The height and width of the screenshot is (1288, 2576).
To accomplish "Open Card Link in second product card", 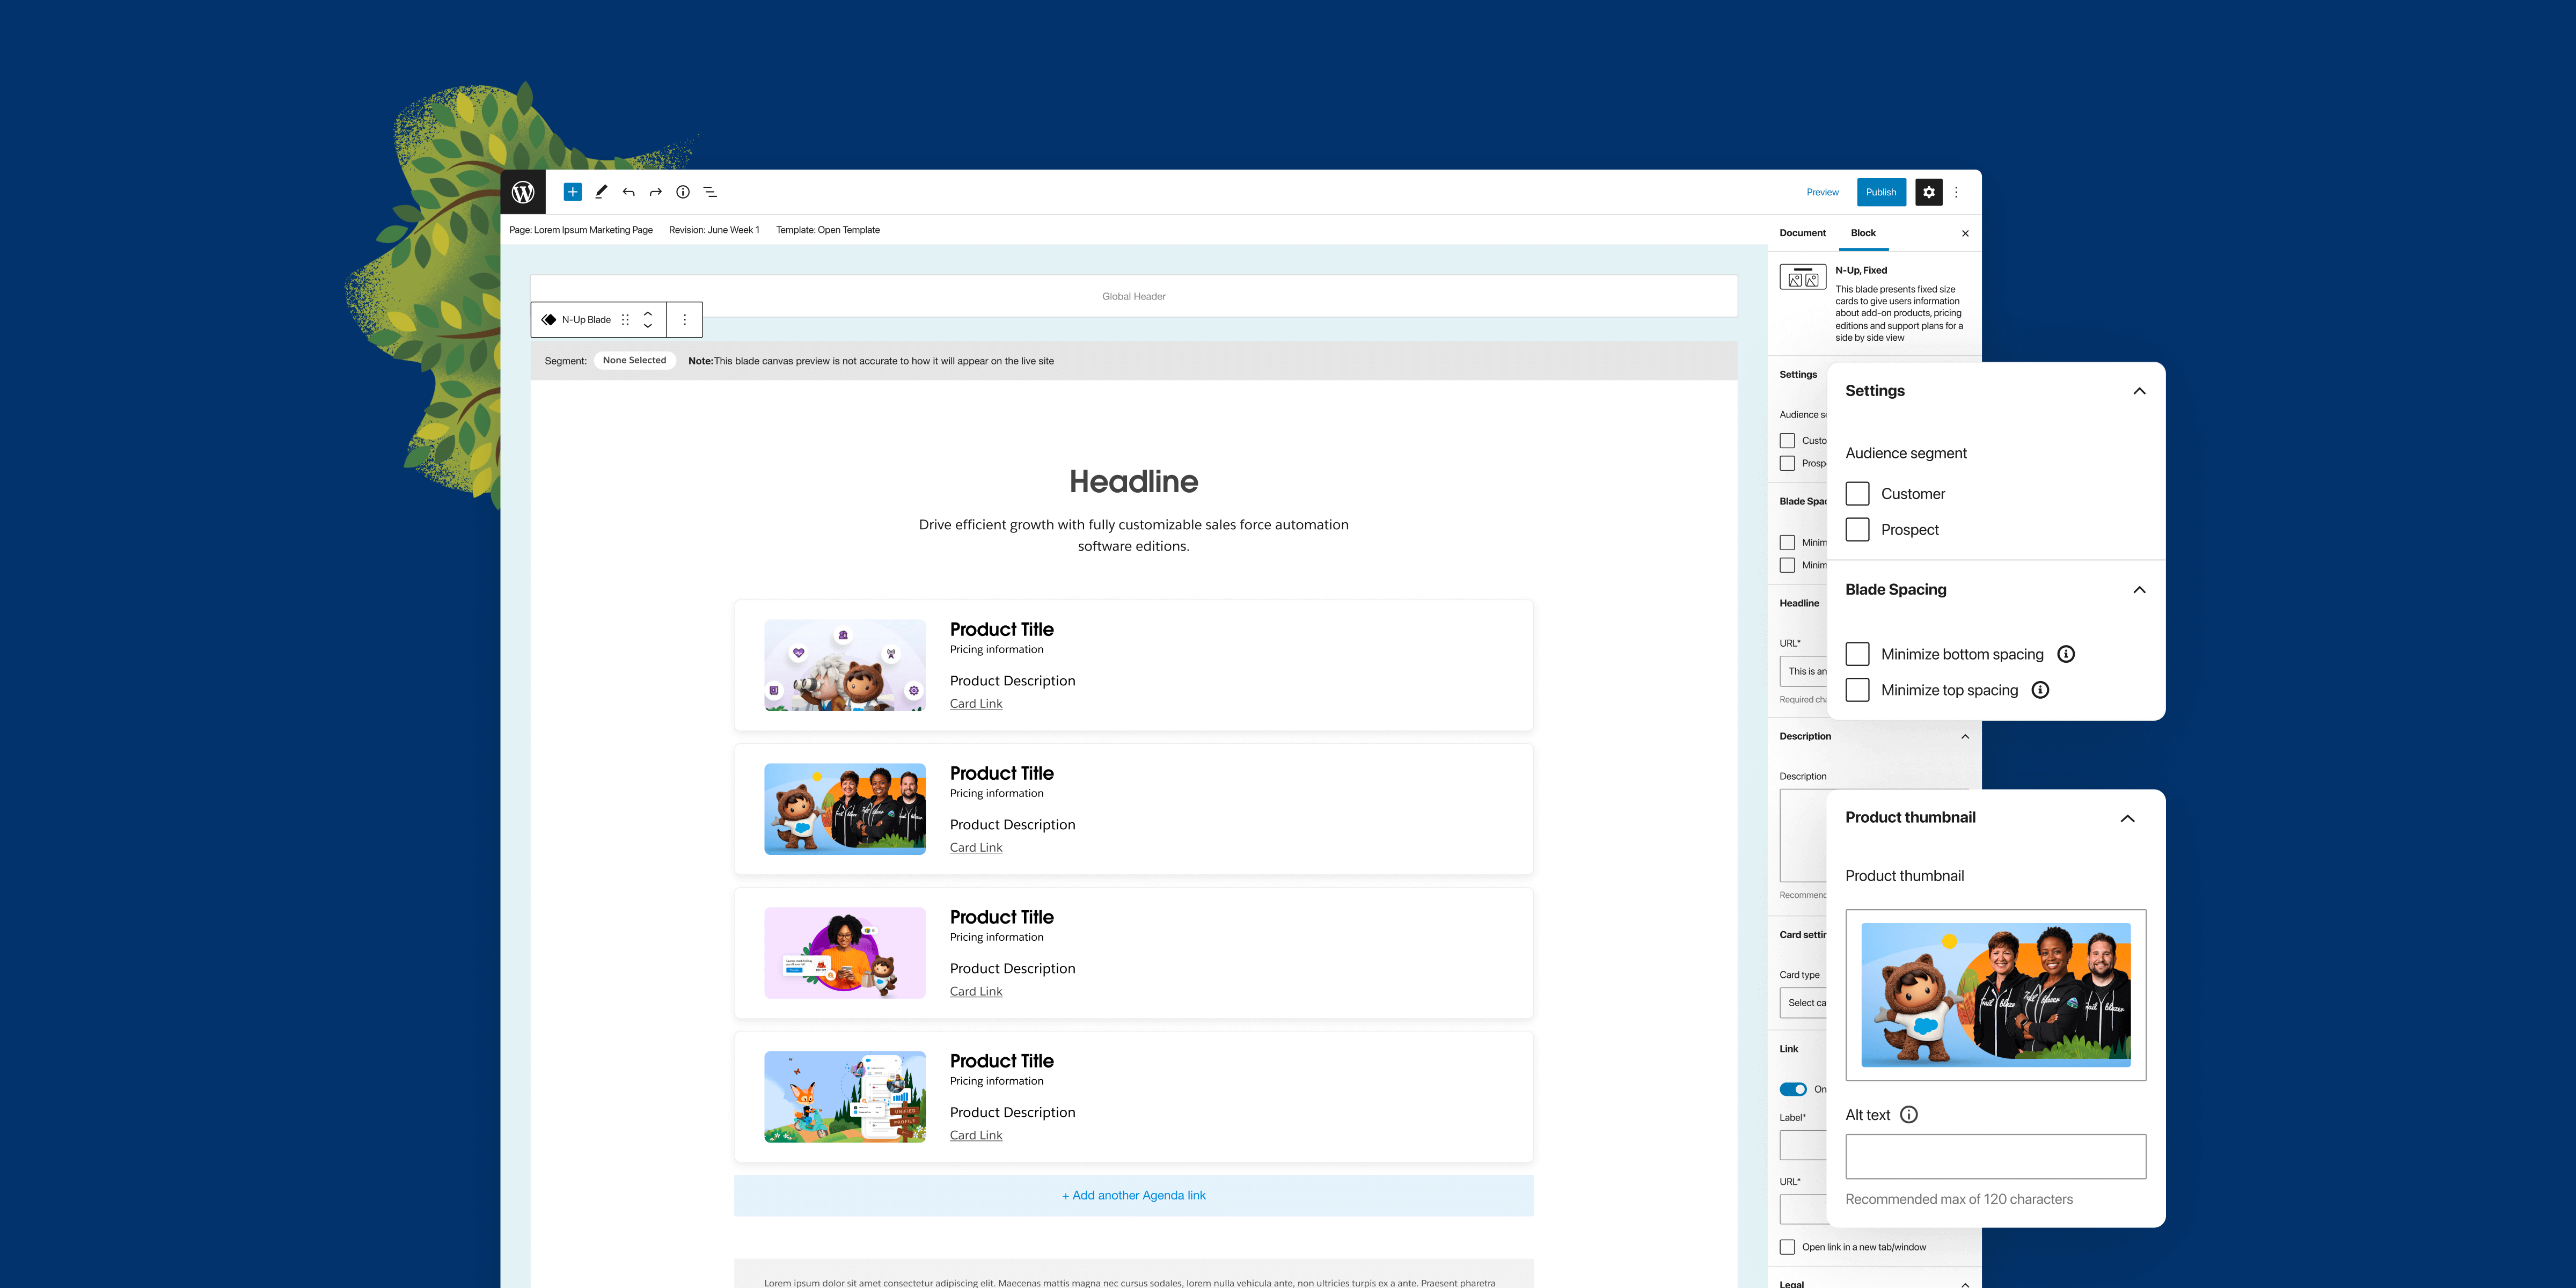I will (x=976, y=848).
